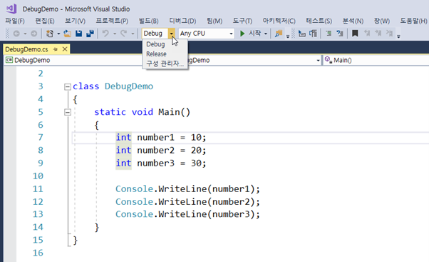
Task: Open 구성 관리자 configuration manager entry
Action: [x=165, y=64]
